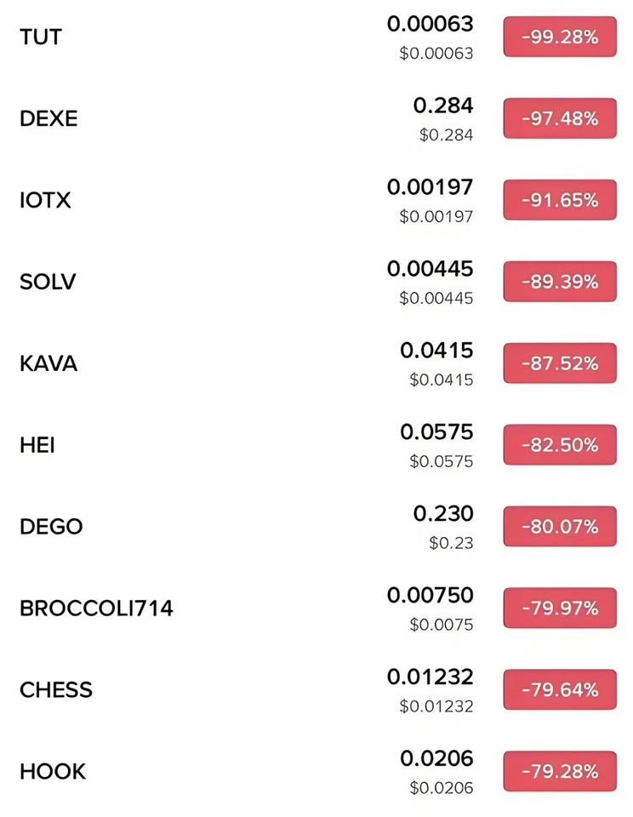Image resolution: width=633 pixels, height=817 pixels.
Task: Tap the -79.97% percentage badge
Action: click(x=560, y=608)
